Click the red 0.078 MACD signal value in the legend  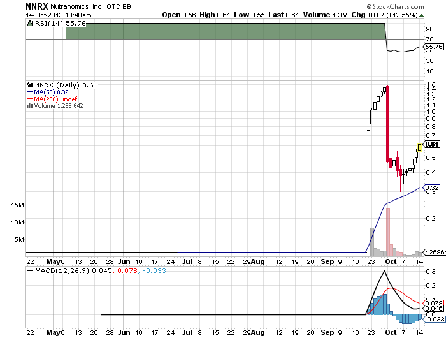(x=127, y=270)
